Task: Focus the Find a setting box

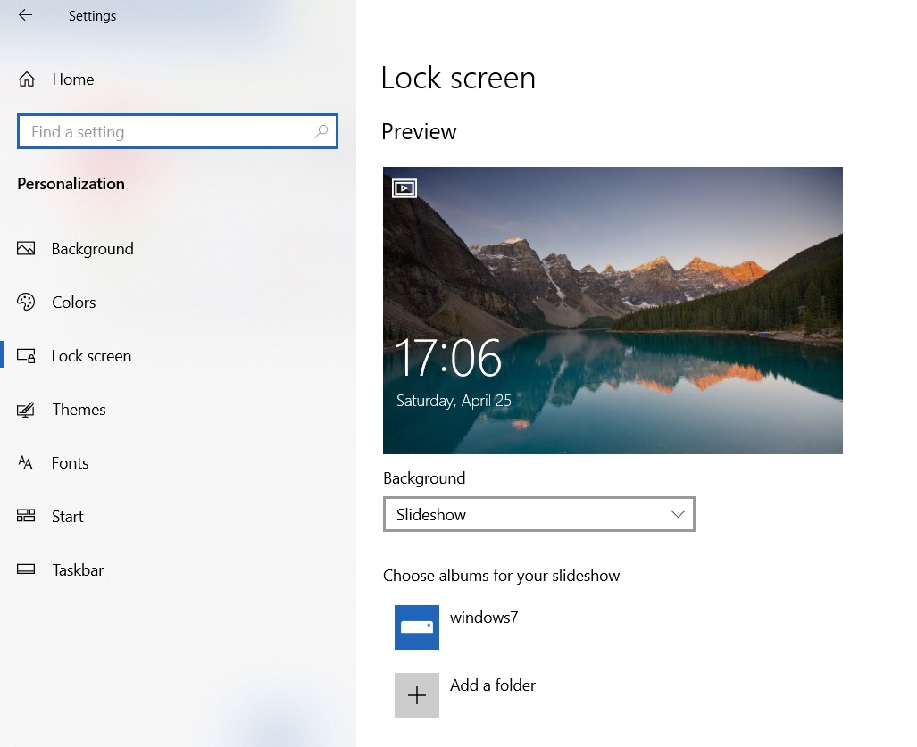Action: 178,131
